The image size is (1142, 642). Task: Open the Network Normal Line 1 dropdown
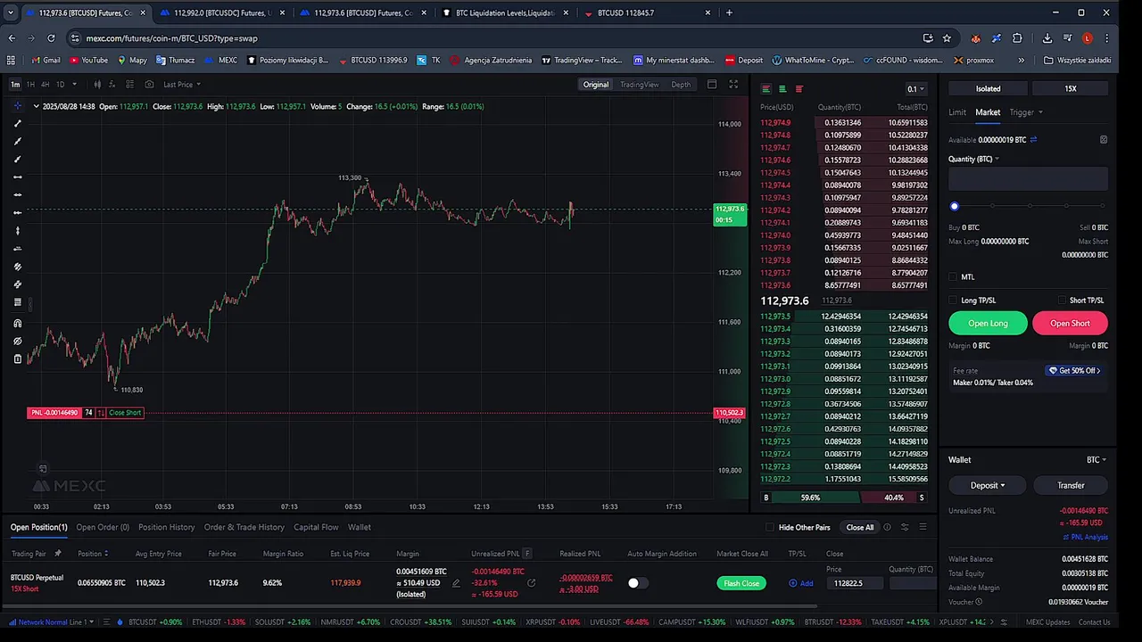click(x=50, y=621)
